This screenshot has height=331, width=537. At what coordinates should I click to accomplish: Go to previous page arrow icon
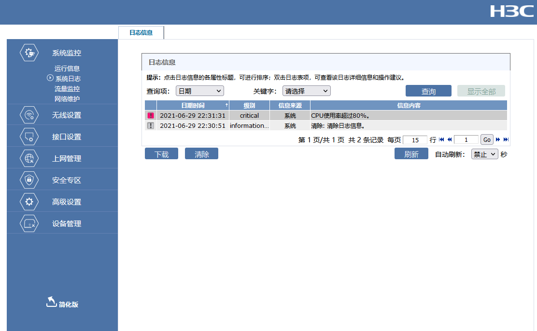pos(450,139)
